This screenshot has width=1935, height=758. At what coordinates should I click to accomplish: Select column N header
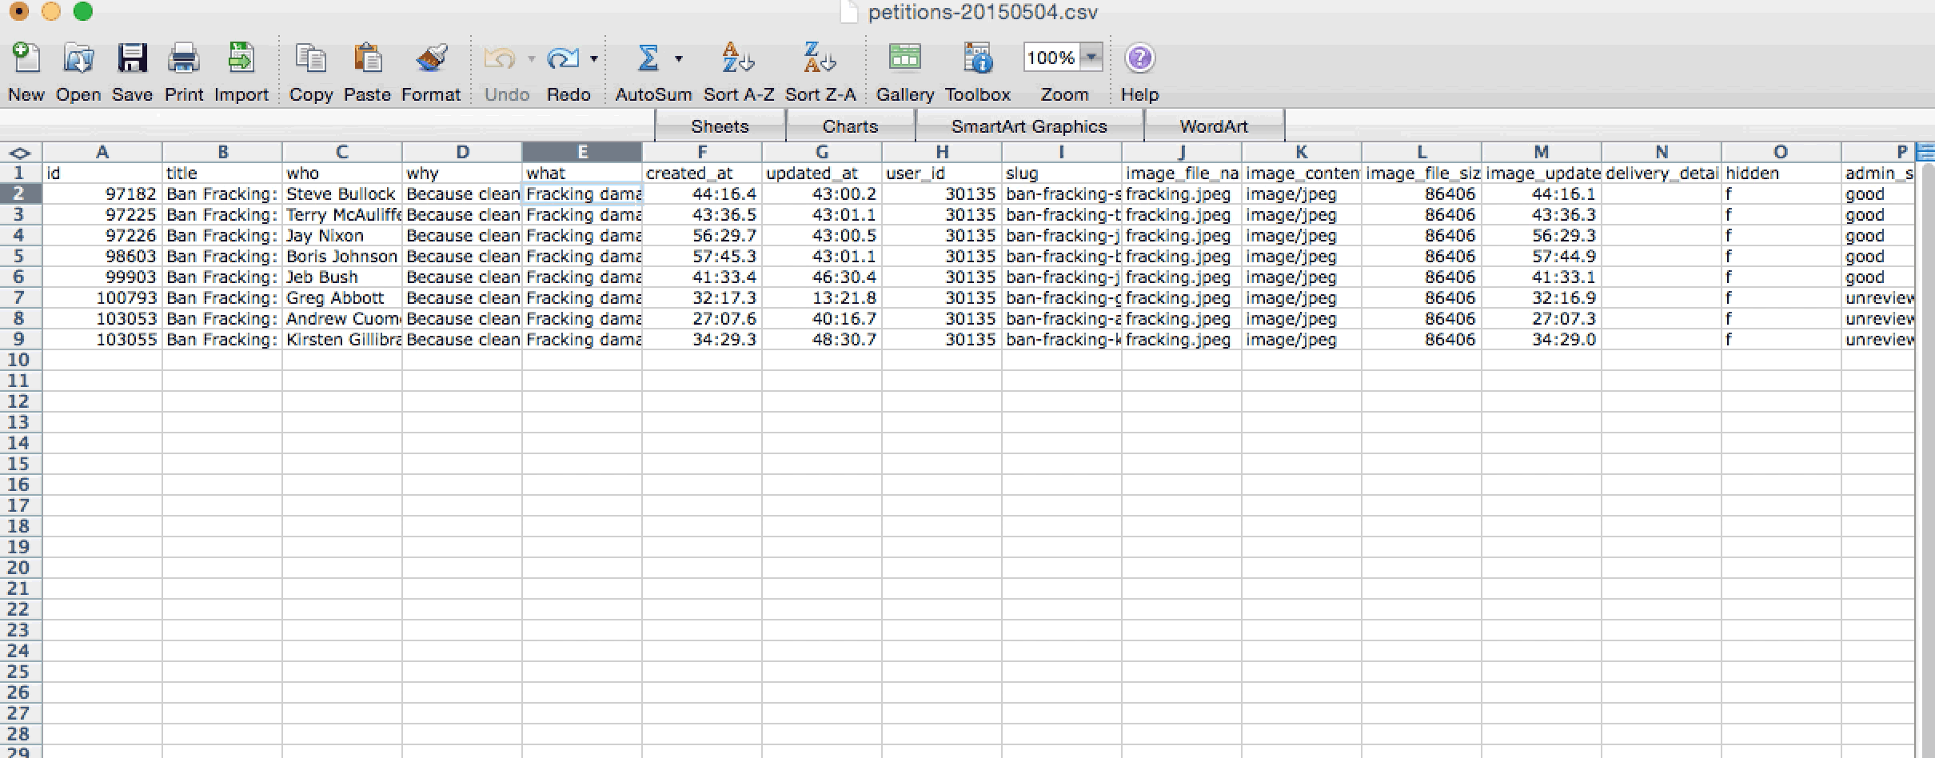tap(1662, 152)
